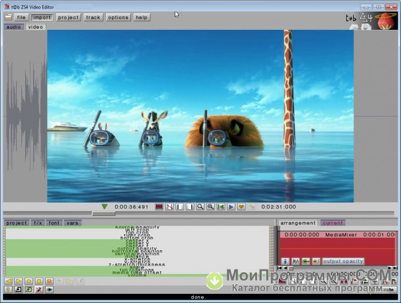Click the green circle arrow track icon
401x303 pixels.
click(305, 261)
